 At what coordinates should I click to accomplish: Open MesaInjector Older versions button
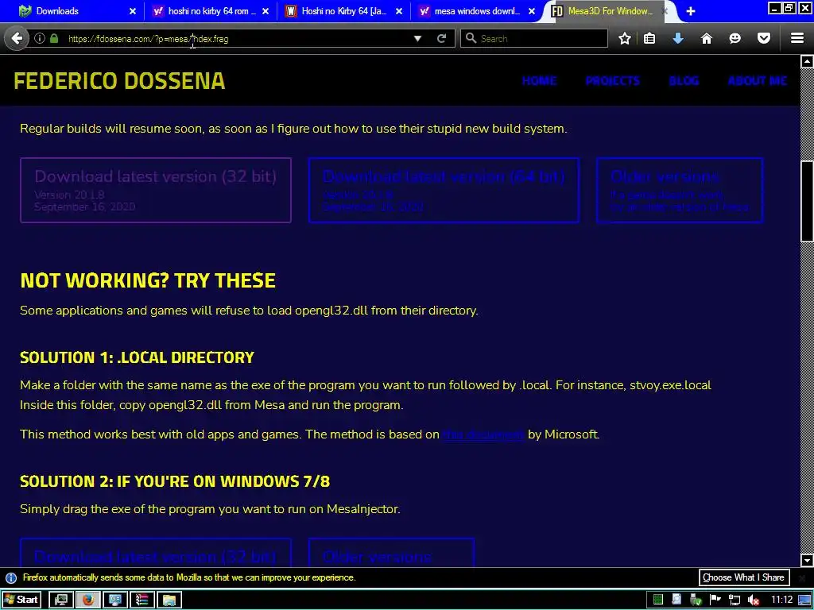pyautogui.click(x=391, y=553)
